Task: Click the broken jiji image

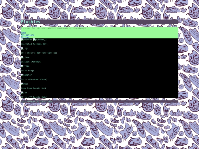Action: pyautogui.click(x=25, y=49)
